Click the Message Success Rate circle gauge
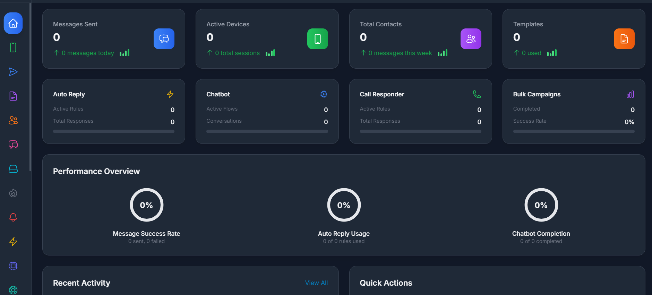The height and width of the screenshot is (295, 652). coord(146,205)
